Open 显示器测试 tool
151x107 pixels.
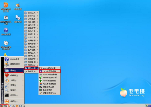tap(49, 90)
